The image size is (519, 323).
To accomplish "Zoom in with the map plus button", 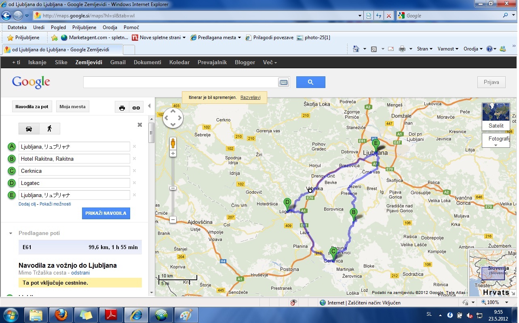I will [173, 154].
